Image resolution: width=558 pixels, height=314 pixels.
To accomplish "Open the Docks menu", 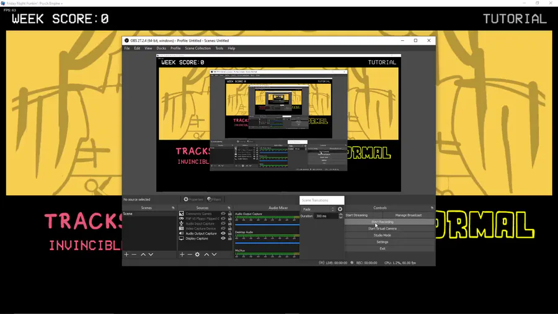I will [x=161, y=48].
